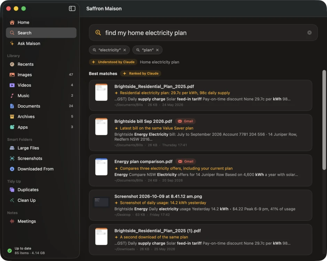Click summary "A second download of the same plan"
The width and height of the screenshot is (327, 261).
point(154,237)
